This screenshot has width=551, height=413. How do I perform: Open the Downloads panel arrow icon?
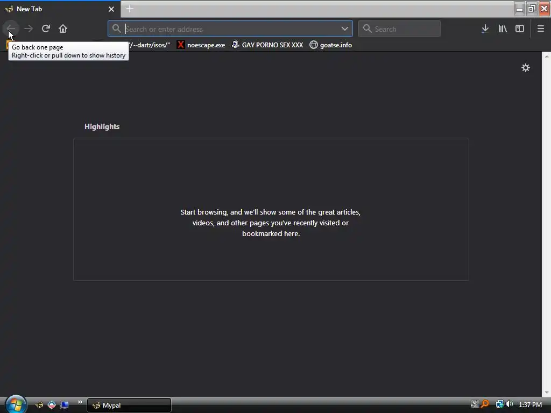pyautogui.click(x=485, y=29)
